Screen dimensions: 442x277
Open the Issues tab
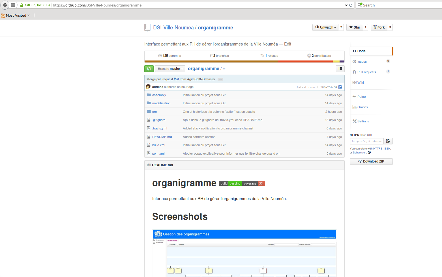(362, 62)
